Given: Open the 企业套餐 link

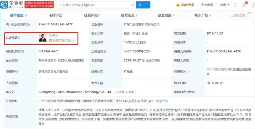Looking at the screenshot, I should [207, 5].
